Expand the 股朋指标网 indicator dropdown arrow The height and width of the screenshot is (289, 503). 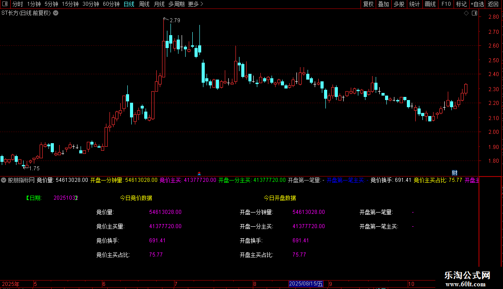(x=4, y=180)
